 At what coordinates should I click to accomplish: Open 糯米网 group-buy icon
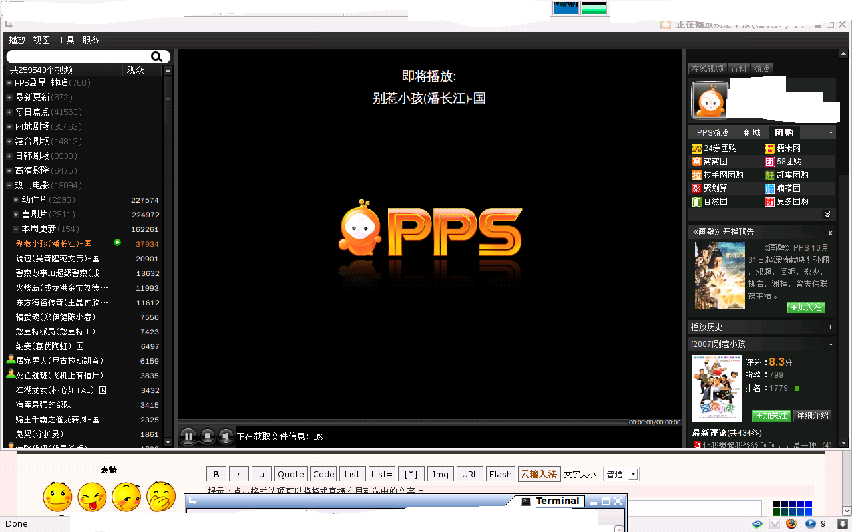[769, 148]
